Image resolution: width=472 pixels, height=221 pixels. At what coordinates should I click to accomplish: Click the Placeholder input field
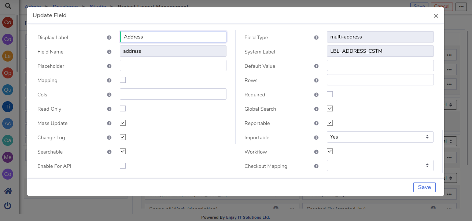pos(173,65)
